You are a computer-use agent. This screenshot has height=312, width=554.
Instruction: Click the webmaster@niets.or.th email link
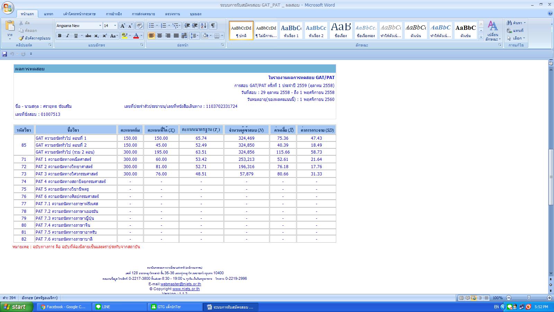coord(181,284)
